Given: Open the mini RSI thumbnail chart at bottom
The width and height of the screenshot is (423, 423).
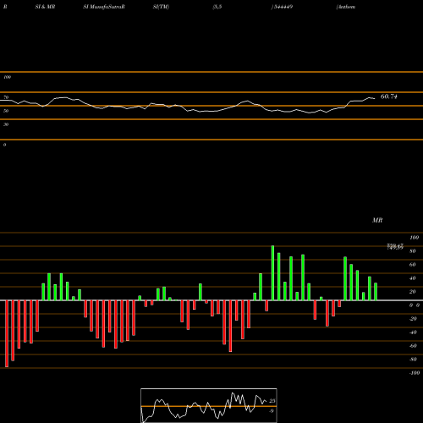Looking at the screenshot, I should tap(209, 405).
